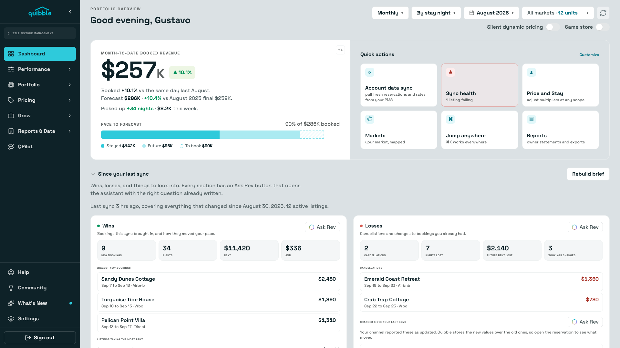Open the August 2026 date dropdown
620x348 pixels.
(x=491, y=13)
